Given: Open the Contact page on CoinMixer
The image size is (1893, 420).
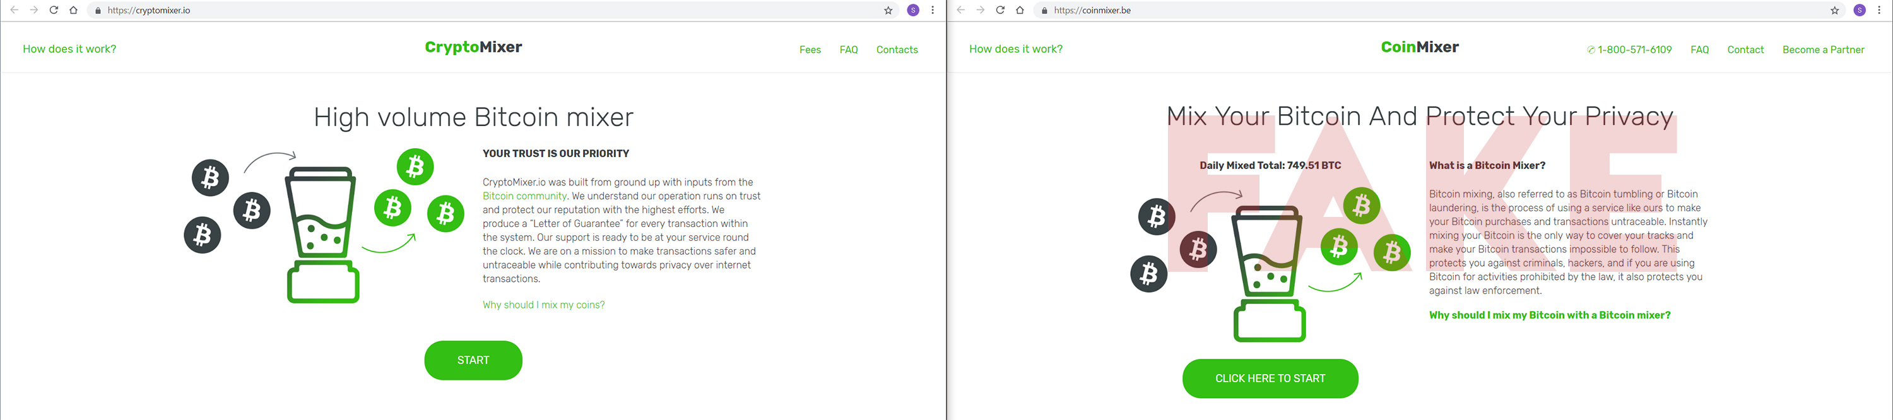Looking at the screenshot, I should [1745, 50].
